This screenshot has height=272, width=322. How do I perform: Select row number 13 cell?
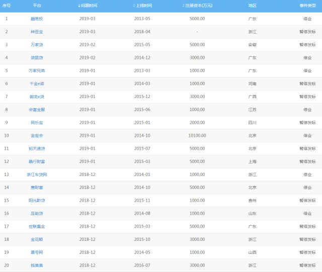click(7, 174)
